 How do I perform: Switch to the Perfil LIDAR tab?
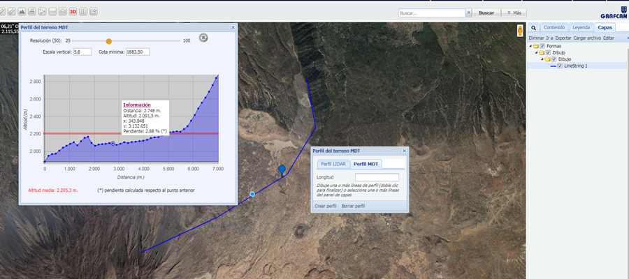point(333,164)
